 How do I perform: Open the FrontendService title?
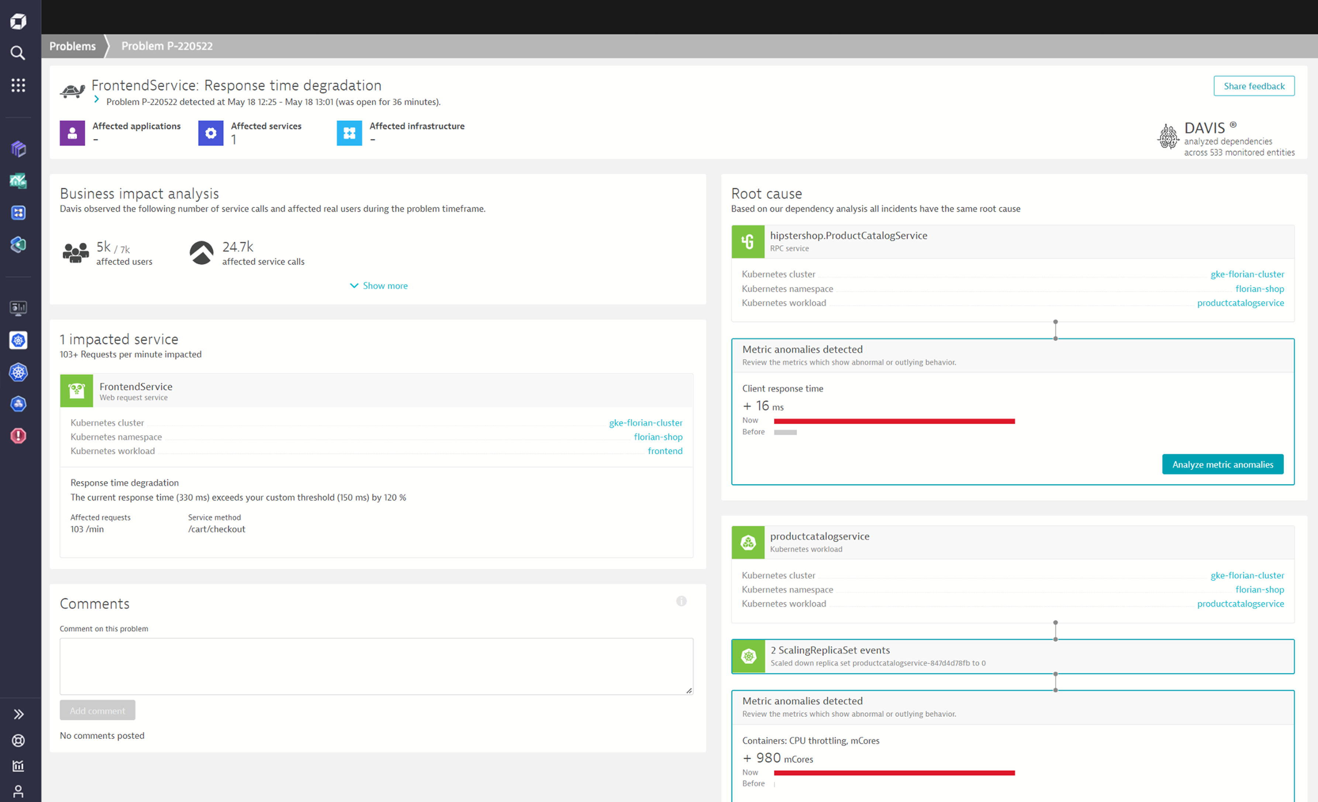(136, 386)
